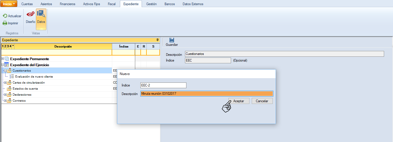This screenshot has width=393, height=142.
Task: Click the Índice field showing EEC-2
Action: [x=163, y=85]
